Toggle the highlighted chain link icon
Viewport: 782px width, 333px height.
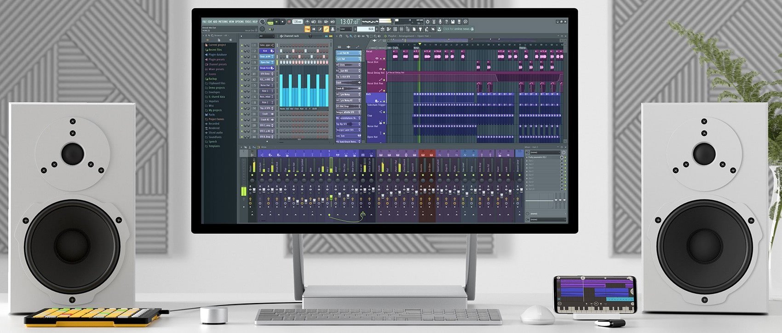click(x=326, y=29)
